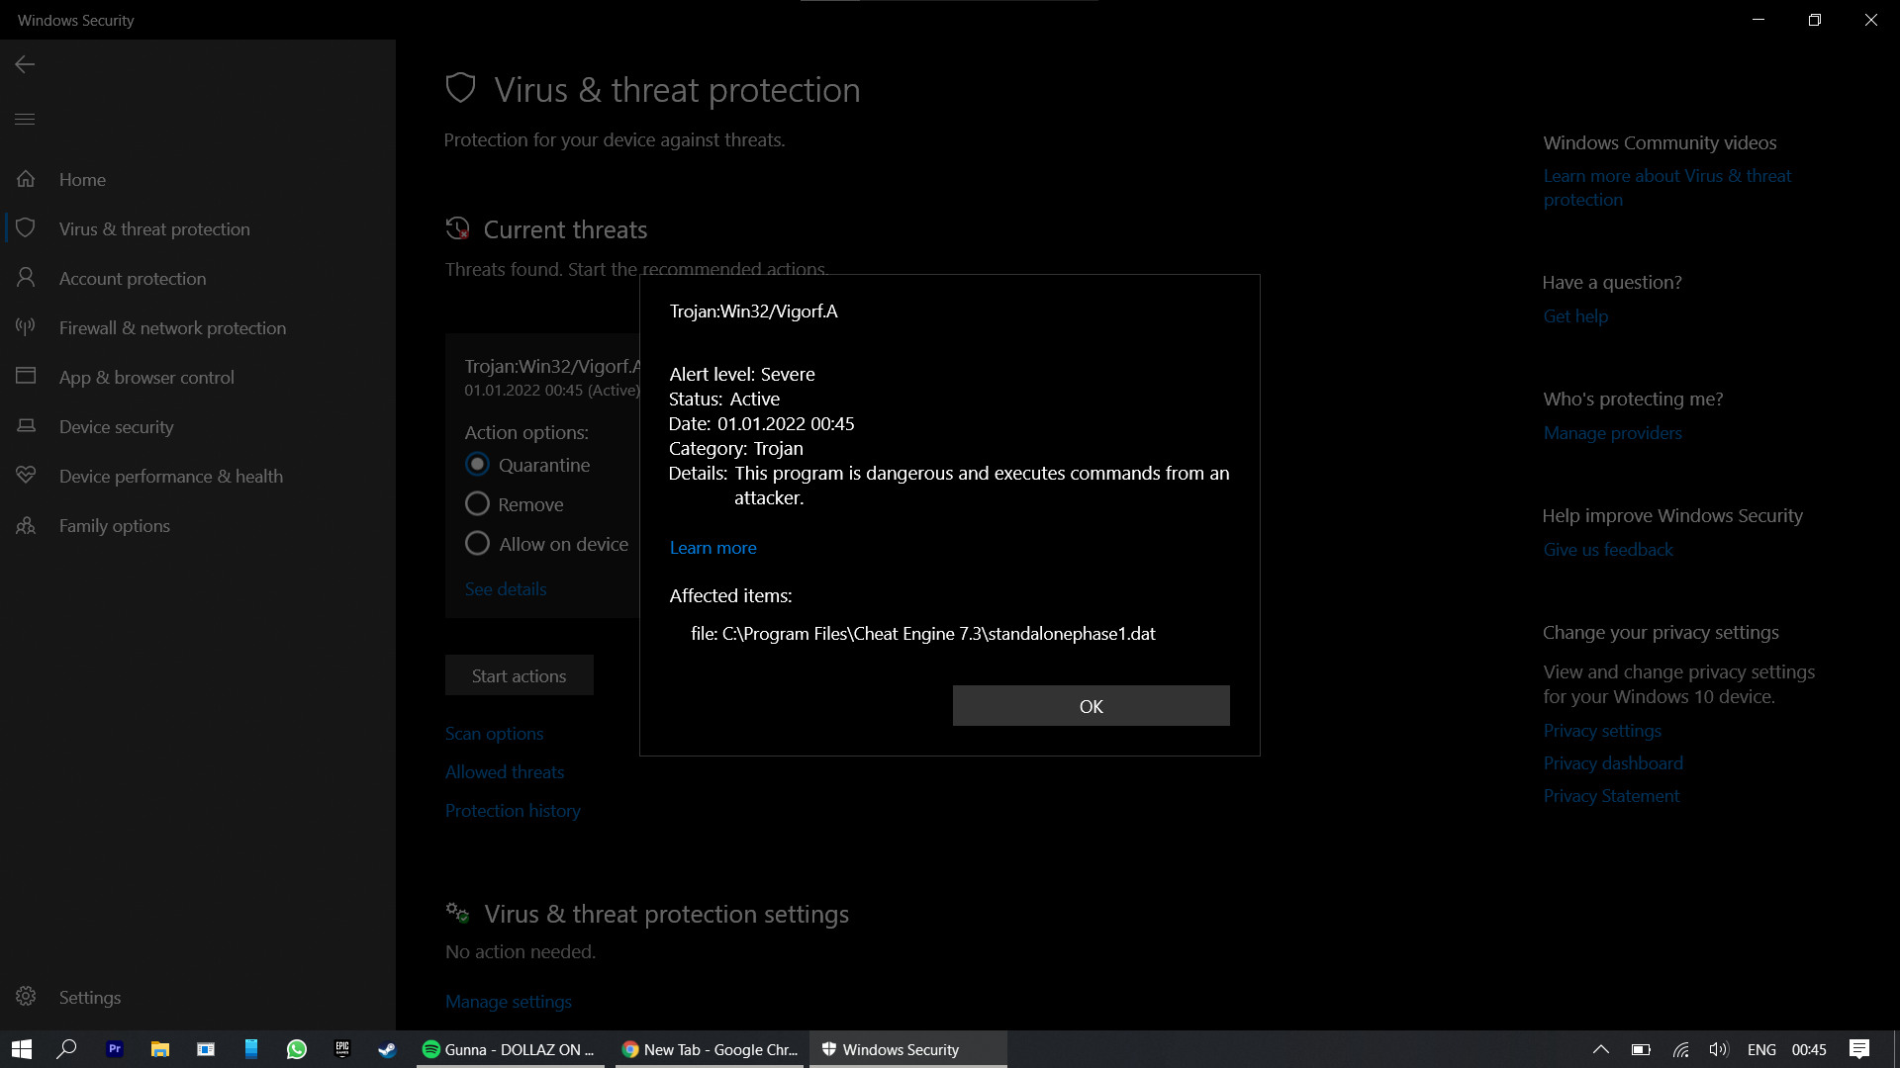
Task: Select Virus & threat protection in the sidebar
Action: (x=154, y=228)
